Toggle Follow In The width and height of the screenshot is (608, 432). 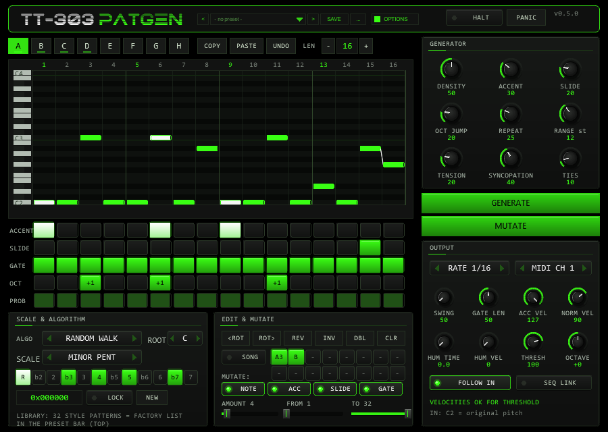coord(470,383)
